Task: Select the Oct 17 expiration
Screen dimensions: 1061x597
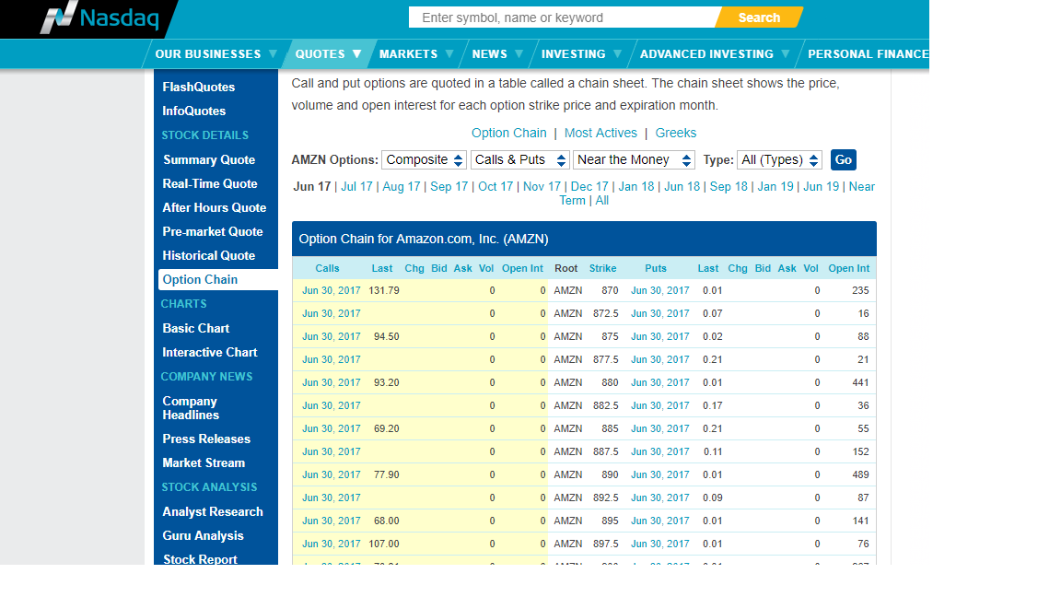Action: point(496,187)
